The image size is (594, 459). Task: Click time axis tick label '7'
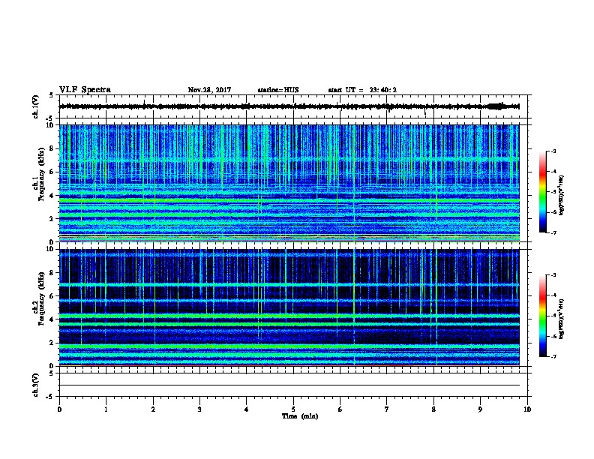387,409
